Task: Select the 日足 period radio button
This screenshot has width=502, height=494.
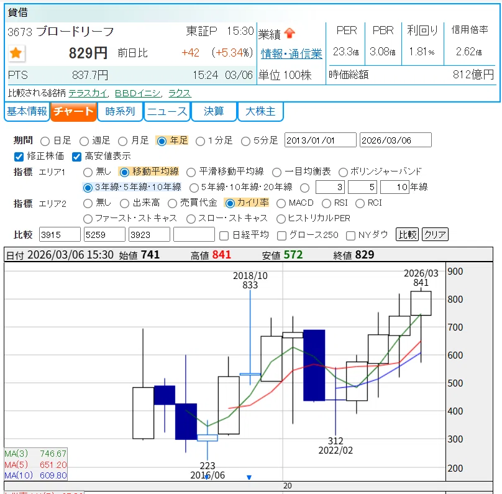Action: pyautogui.click(x=45, y=141)
